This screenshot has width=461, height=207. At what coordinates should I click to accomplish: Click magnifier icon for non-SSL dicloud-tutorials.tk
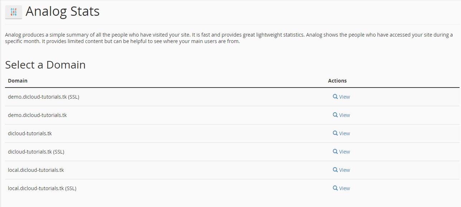click(x=335, y=133)
